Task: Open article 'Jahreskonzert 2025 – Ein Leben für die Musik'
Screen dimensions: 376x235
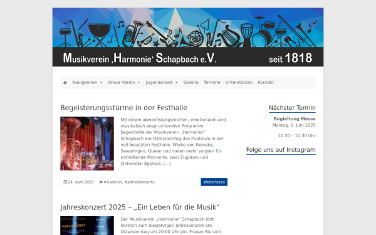Action: 140,207
